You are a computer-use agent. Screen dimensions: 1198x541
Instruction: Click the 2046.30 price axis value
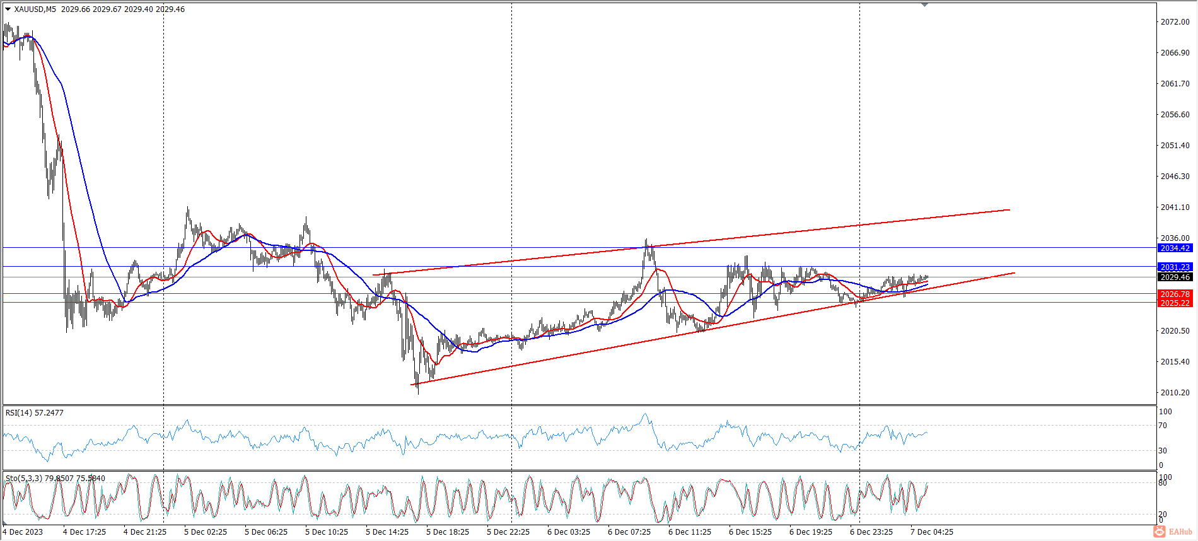point(1175,177)
